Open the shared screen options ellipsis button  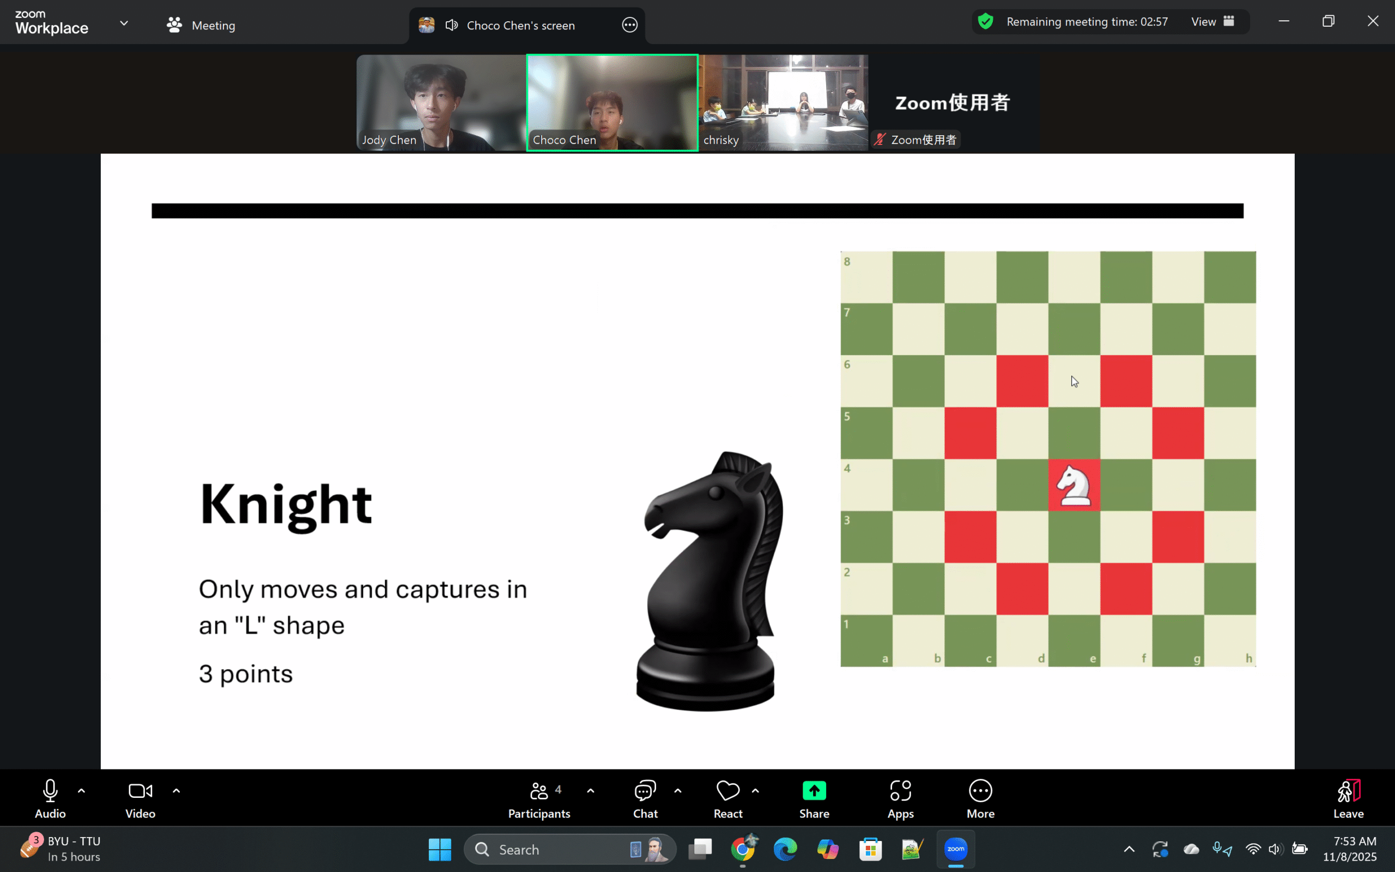tap(629, 26)
